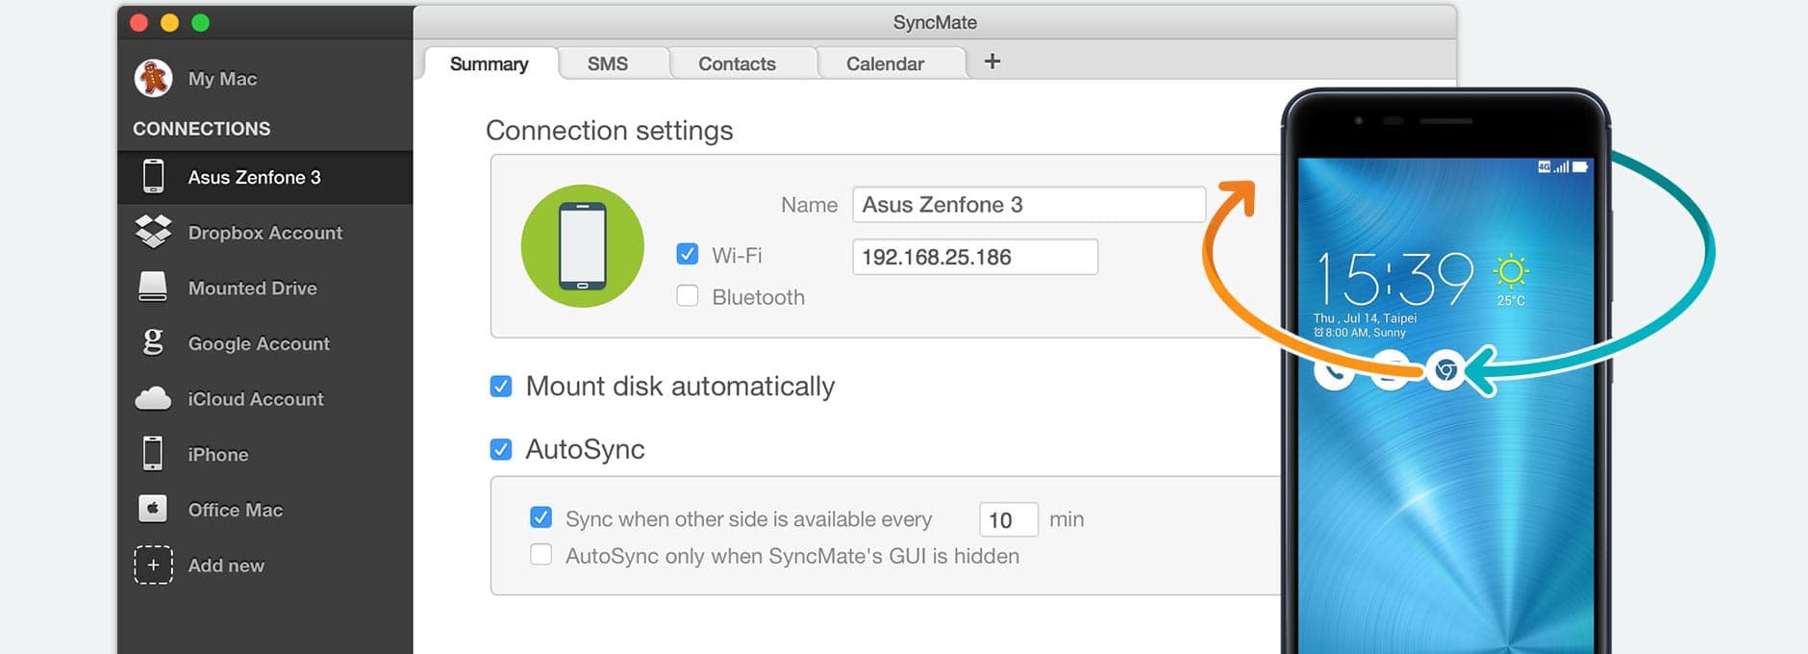Uncheck Mount disk automatically
Screen dimensions: 1808x654
pos(501,386)
